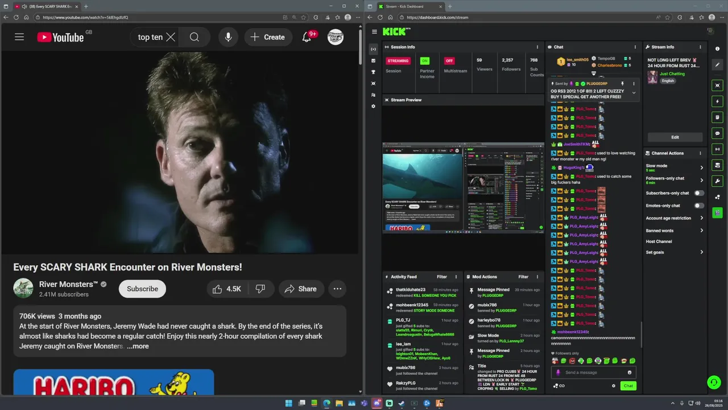
Task: Open Activity Feed Filter dropdown
Action: coord(442,277)
